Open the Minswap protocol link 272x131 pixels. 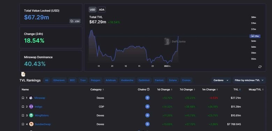point(40,98)
